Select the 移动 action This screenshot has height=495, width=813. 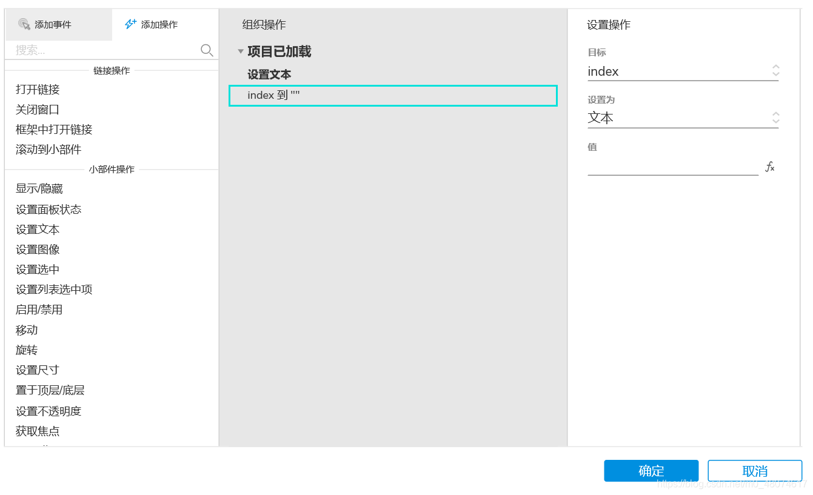pyautogui.click(x=27, y=330)
